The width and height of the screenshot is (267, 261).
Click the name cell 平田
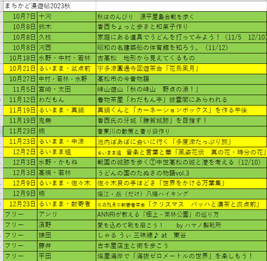tap(66, 256)
